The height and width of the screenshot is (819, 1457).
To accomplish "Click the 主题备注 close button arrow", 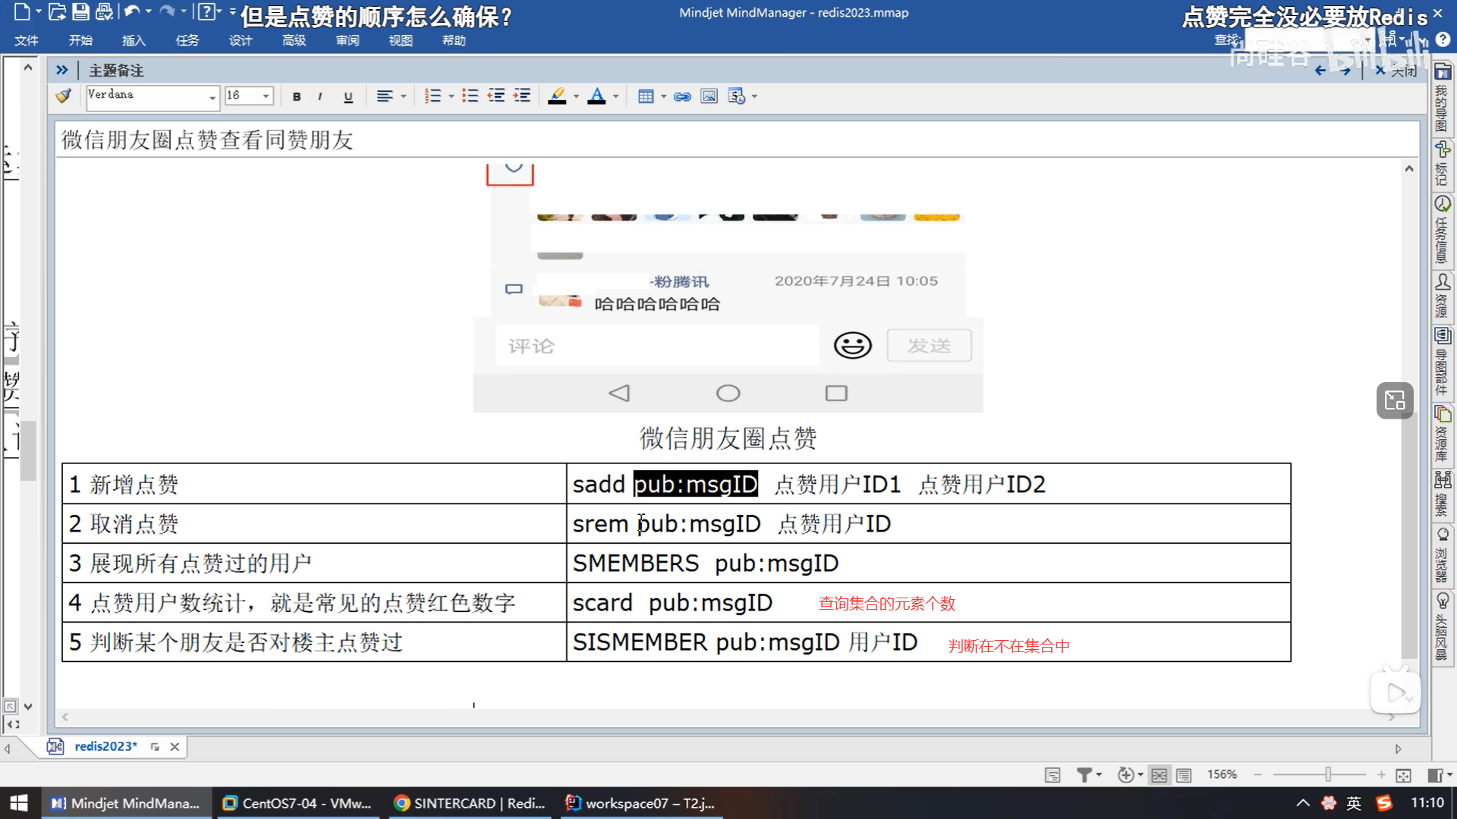I will click(62, 70).
